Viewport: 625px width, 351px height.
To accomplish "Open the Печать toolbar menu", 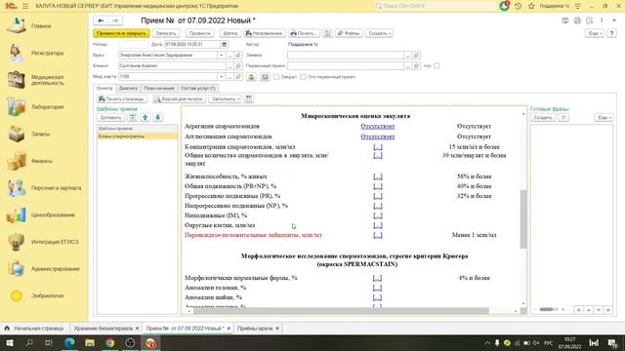I will (304, 33).
